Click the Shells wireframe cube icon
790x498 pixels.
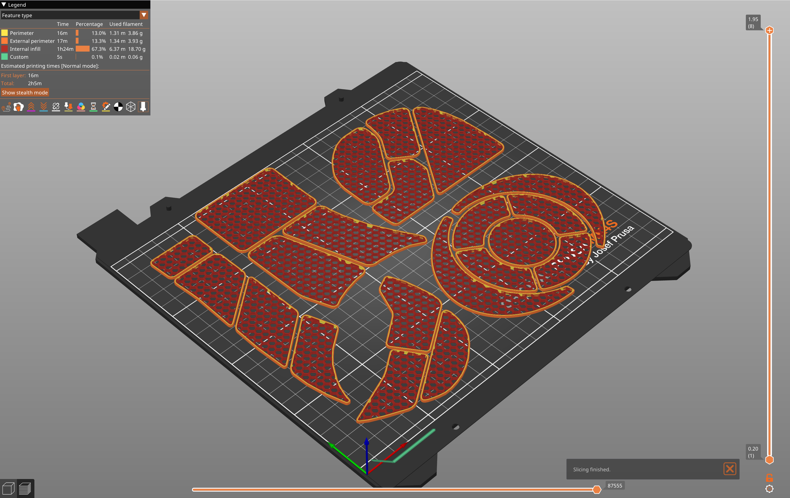click(131, 107)
